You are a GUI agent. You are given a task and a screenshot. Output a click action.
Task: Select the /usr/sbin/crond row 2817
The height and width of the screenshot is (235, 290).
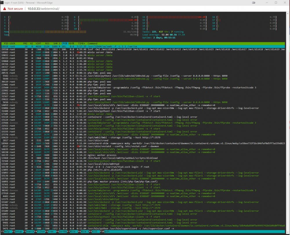[143, 140]
